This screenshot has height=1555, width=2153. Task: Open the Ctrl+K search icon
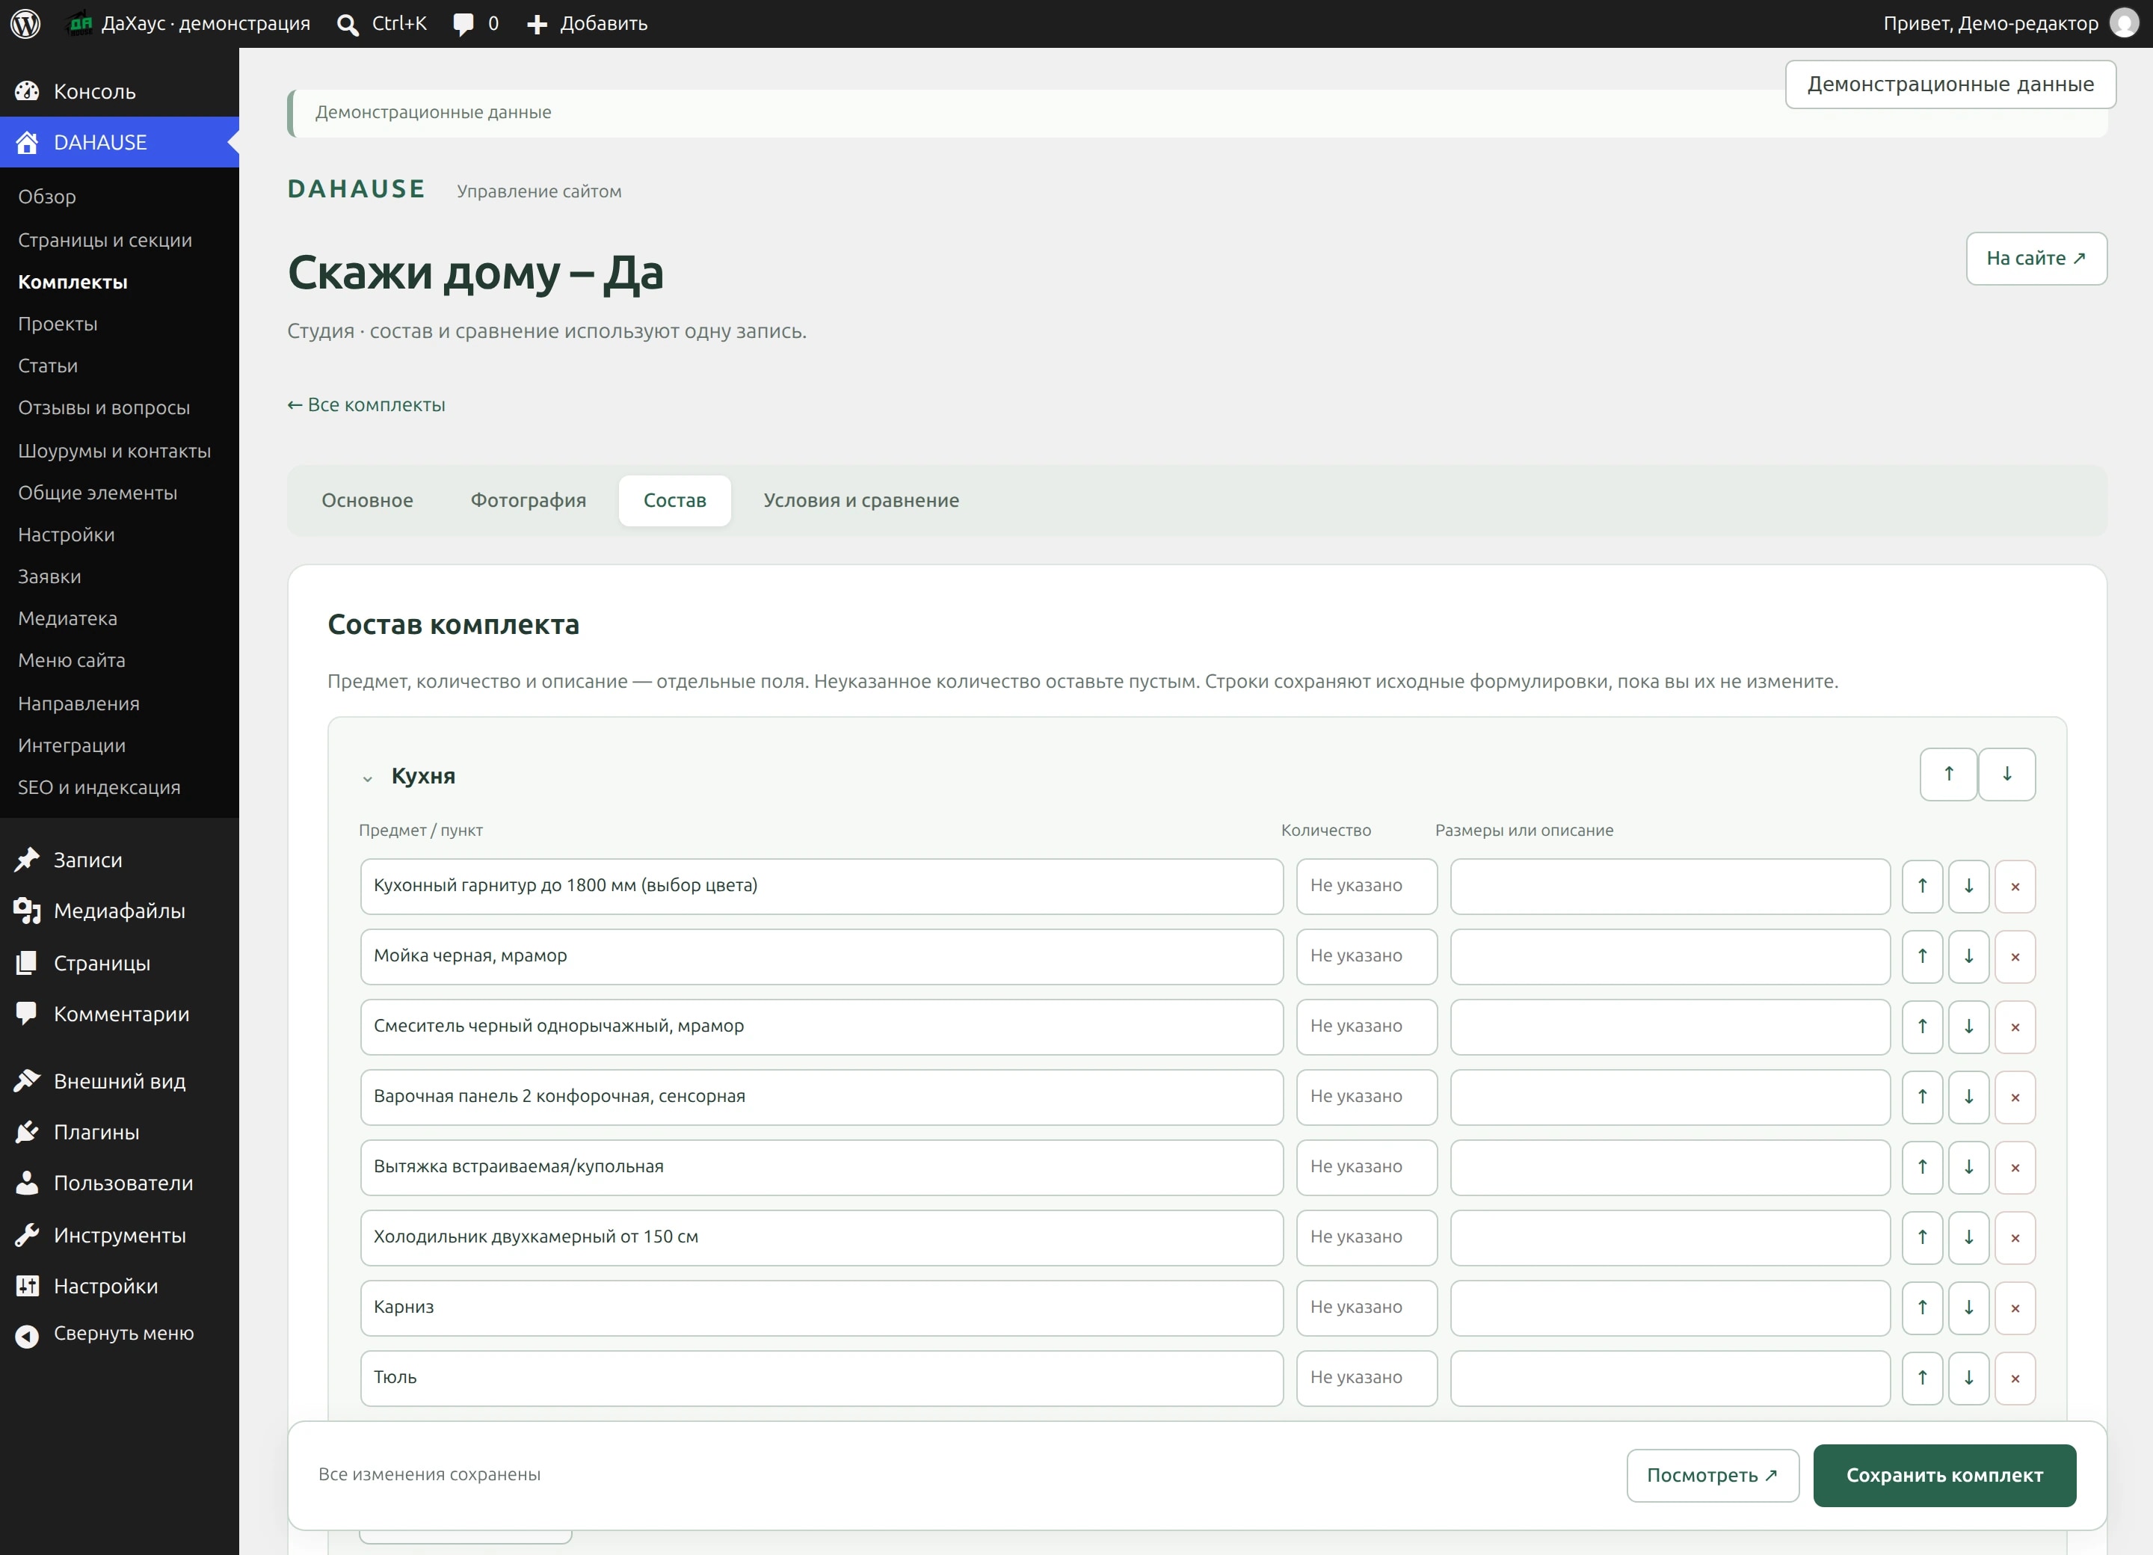(x=348, y=25)
